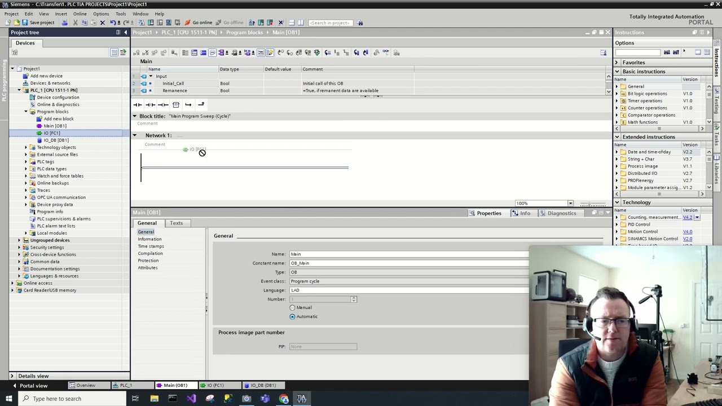This screenshot has width=722, height=406.
Task: Select IO [FC1] block in project tree
Action: (52, 133)
